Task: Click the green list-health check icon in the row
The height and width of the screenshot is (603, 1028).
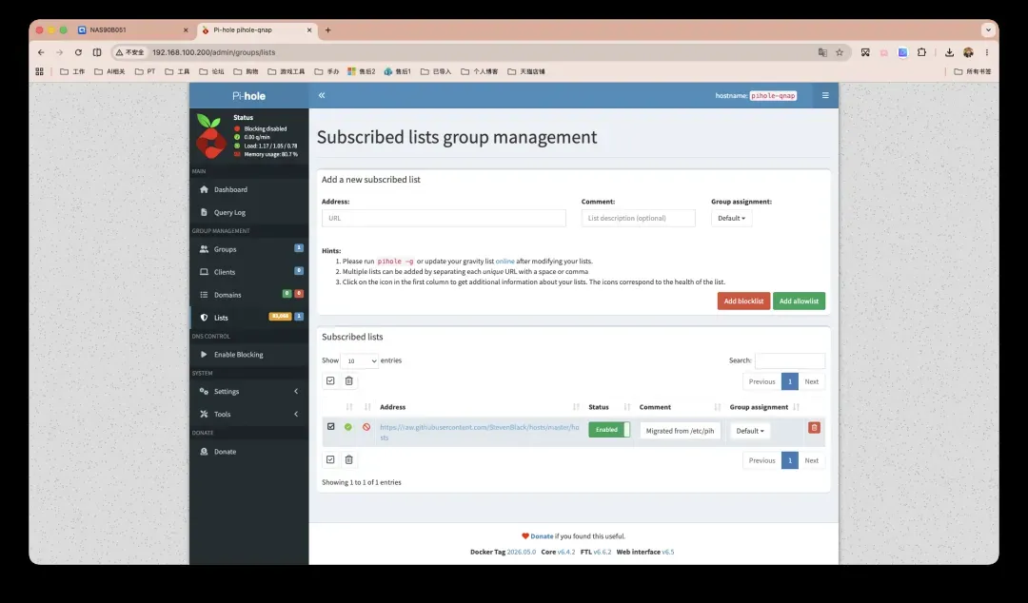Action: pyautogui.click(x=348, y=427)
